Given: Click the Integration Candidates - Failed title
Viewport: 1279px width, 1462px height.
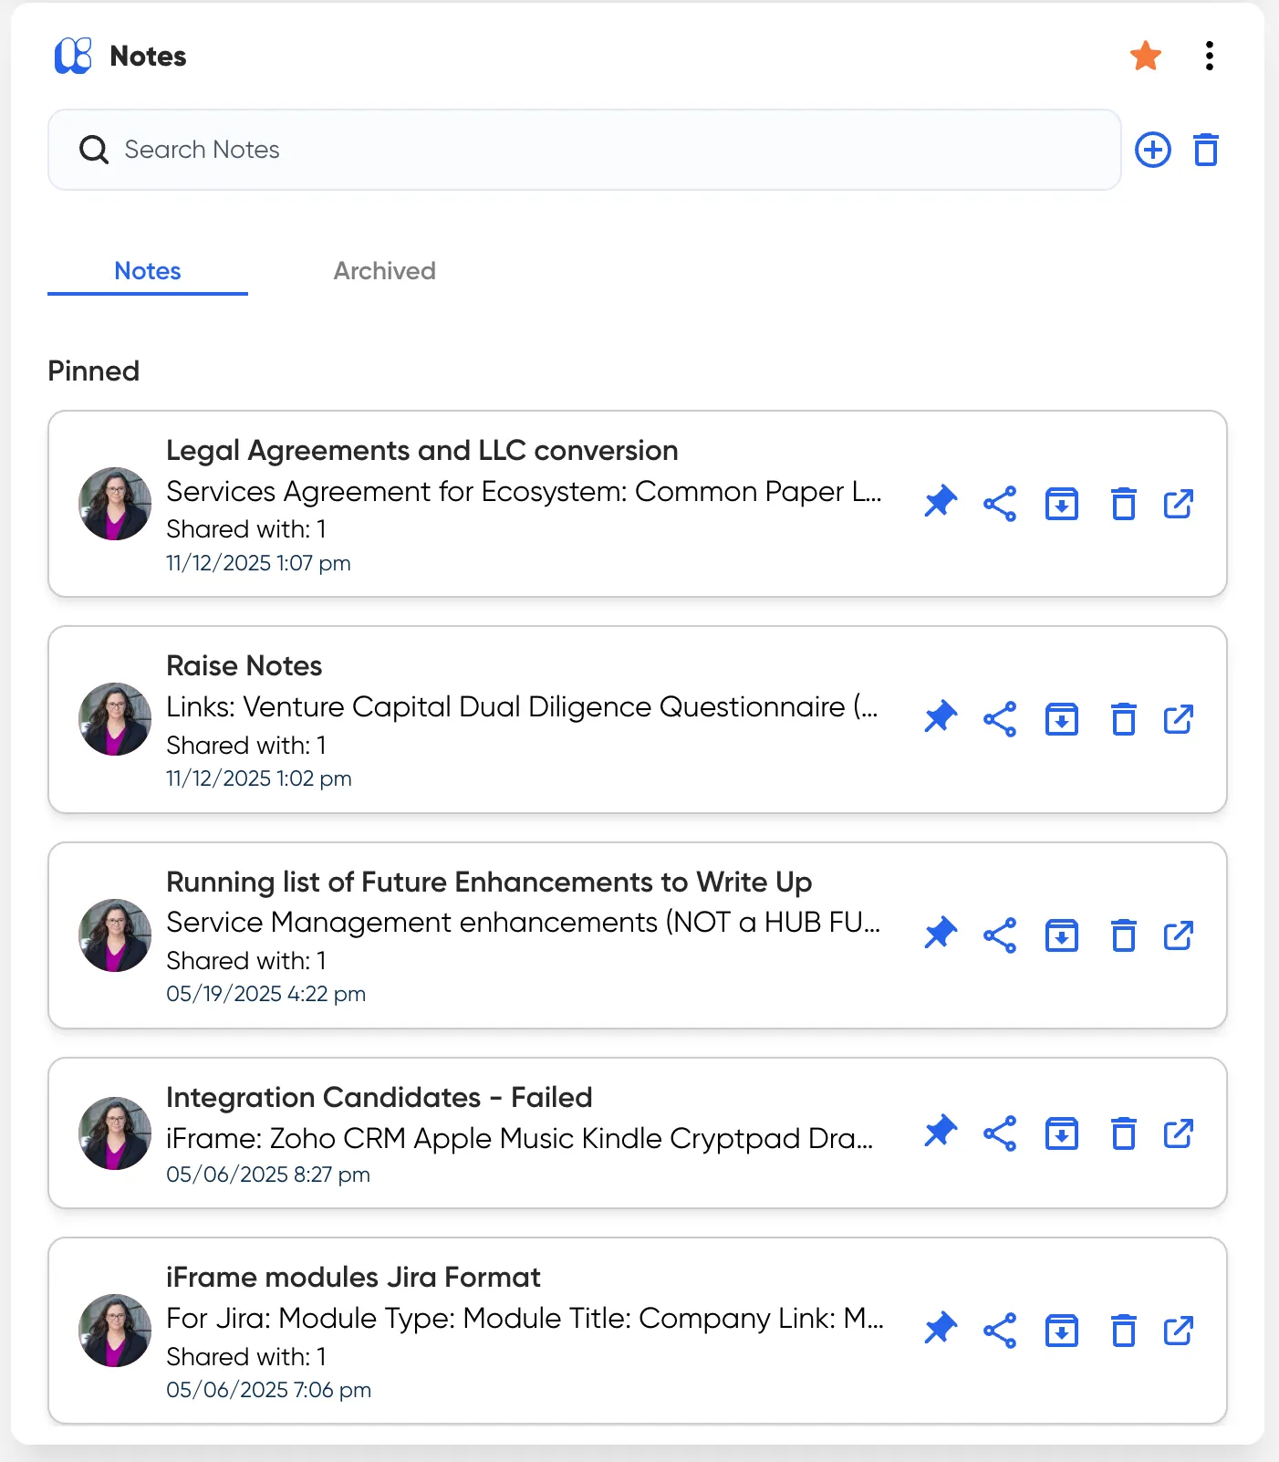Looking at the screenshot, I should [x=380, y=1097].
